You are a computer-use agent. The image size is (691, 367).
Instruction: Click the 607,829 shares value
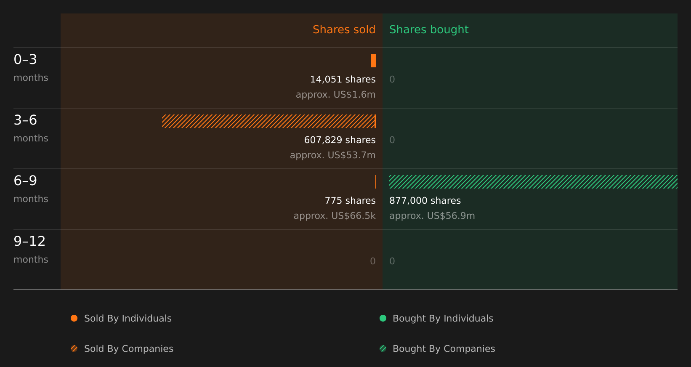point(340,140)
